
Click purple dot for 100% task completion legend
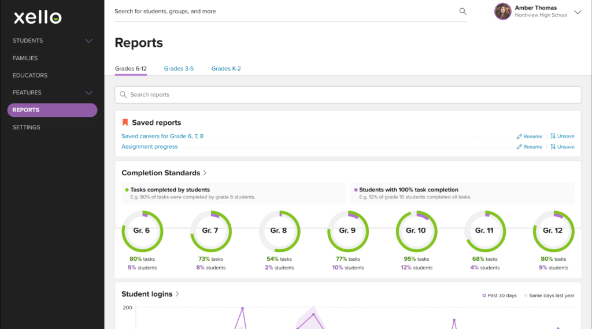tap(356, 190)
